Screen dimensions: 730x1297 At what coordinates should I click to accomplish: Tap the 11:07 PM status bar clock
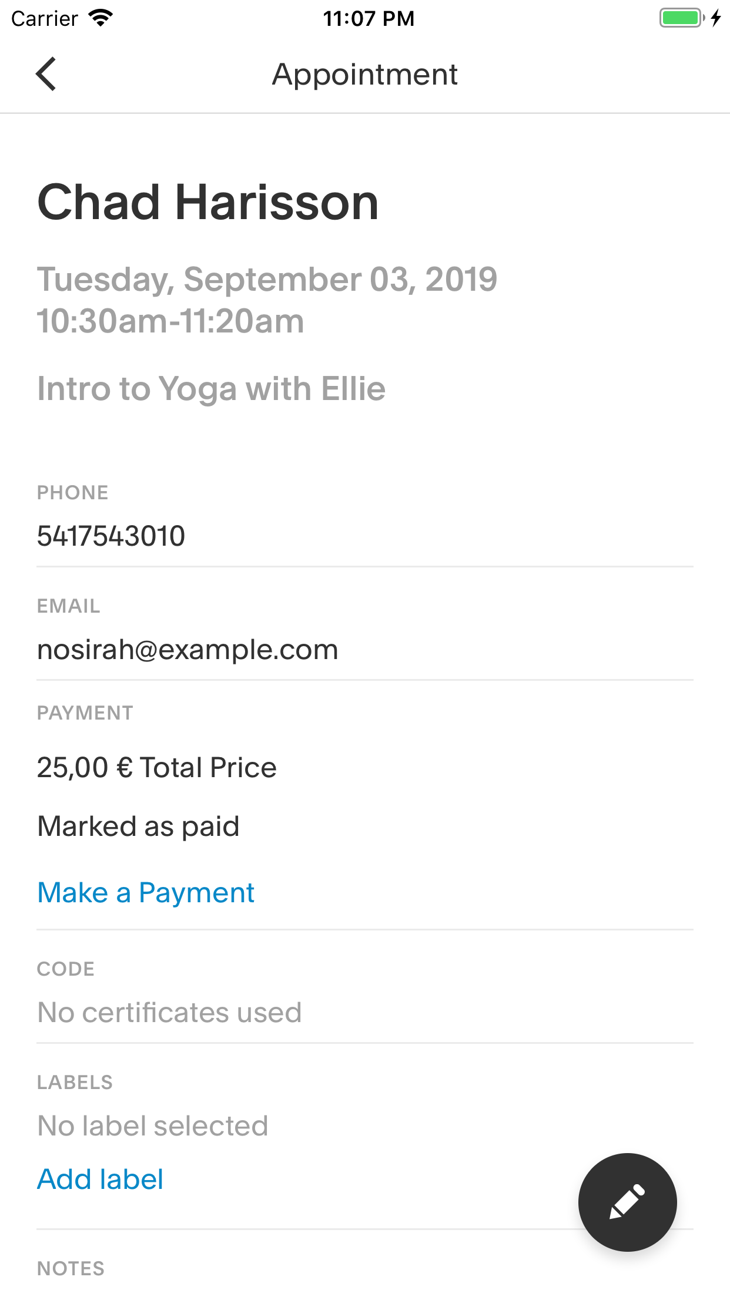pos(369,18)
